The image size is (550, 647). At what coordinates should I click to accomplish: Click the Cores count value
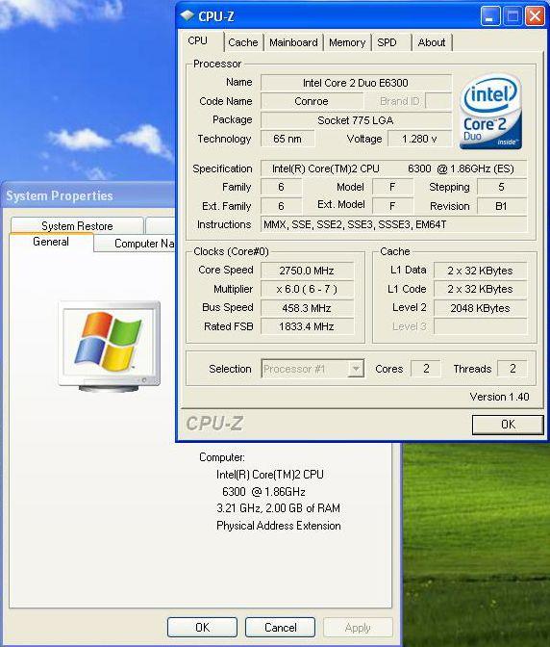[426, 369]
